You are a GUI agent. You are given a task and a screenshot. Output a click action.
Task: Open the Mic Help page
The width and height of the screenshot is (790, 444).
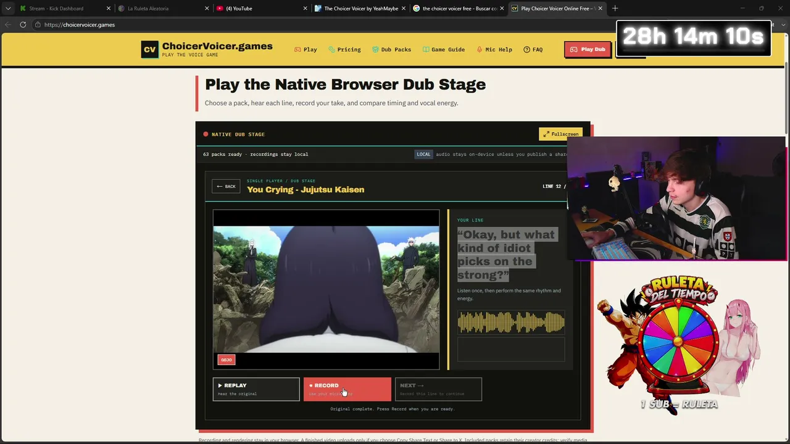pyautogui.click(x=494, y=49)
